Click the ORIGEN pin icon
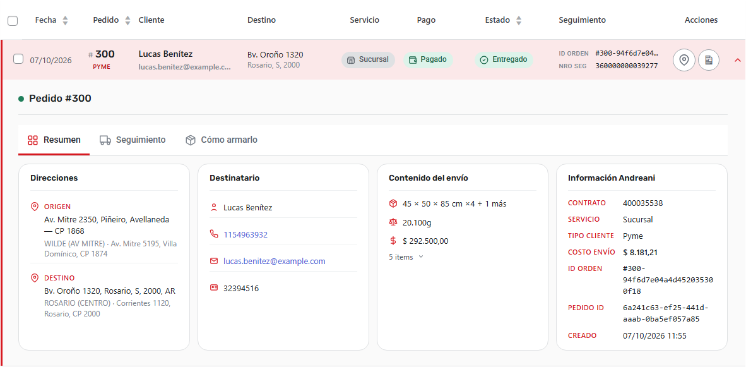Image resolution: width=746 pixels, height=367 pixels. (x=34, y=207)
